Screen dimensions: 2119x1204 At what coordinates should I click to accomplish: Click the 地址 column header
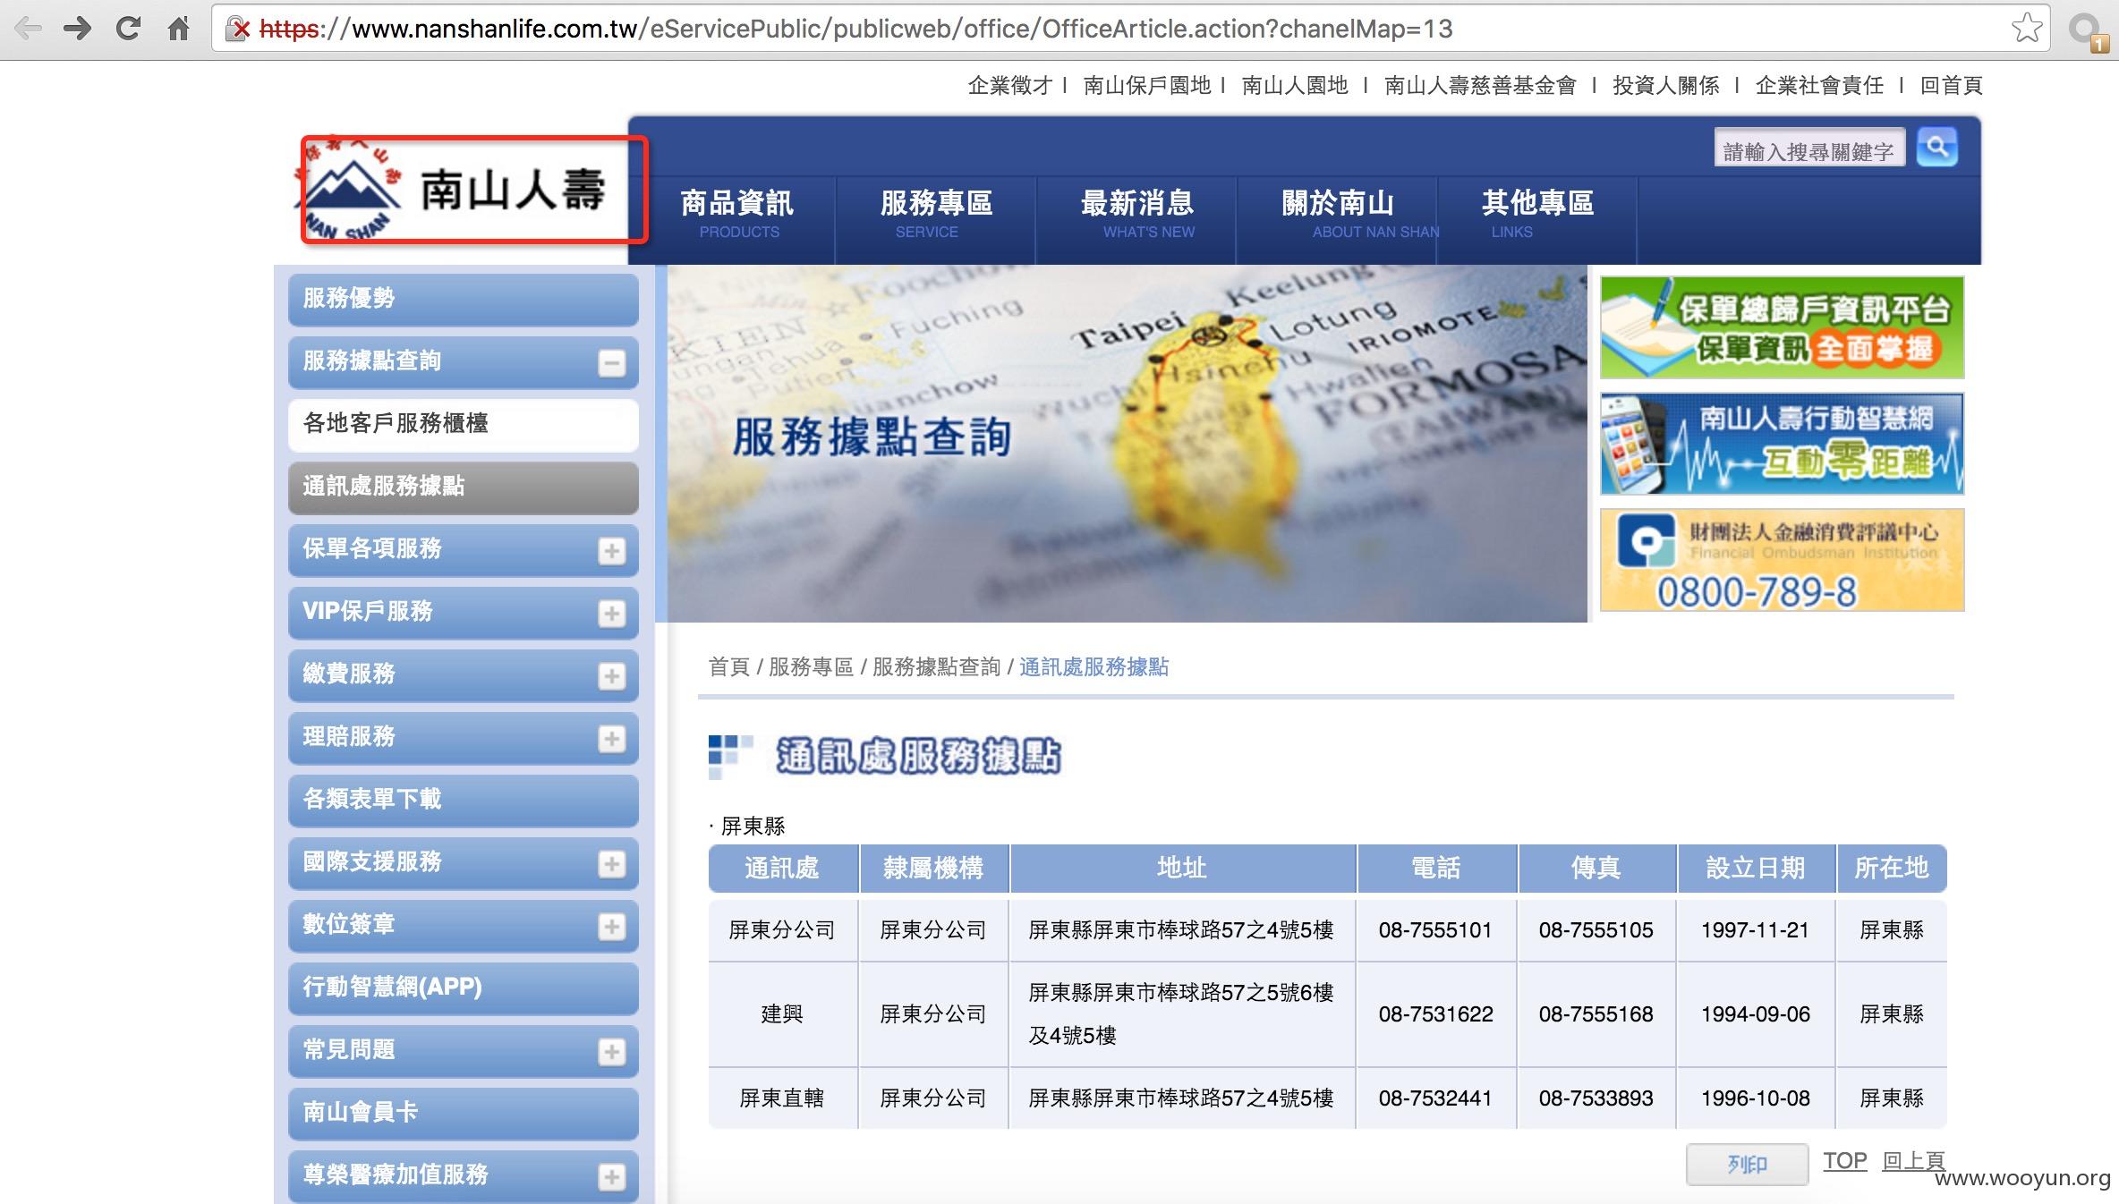1182,869
